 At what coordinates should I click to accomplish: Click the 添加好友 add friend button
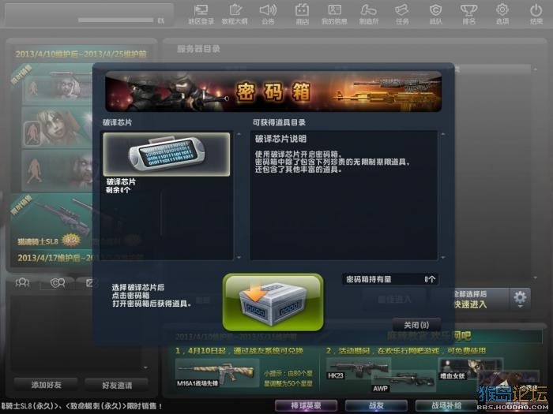[46, 385]
